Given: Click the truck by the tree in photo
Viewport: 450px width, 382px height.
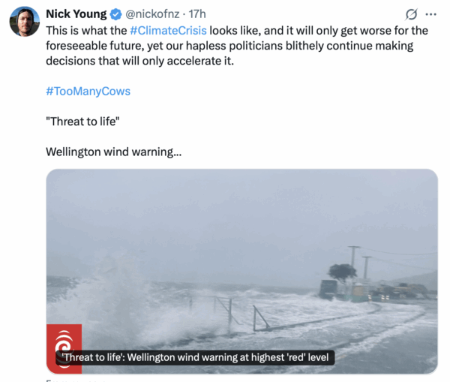Looking at the screenshot, I should click(x=328, y=289).
